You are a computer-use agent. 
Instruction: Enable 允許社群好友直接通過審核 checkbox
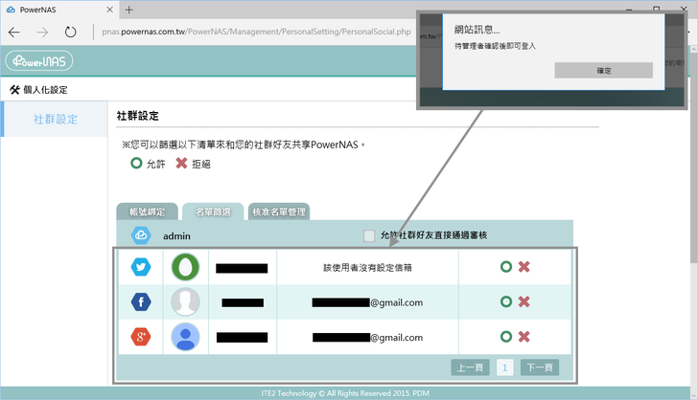[369, 235]
